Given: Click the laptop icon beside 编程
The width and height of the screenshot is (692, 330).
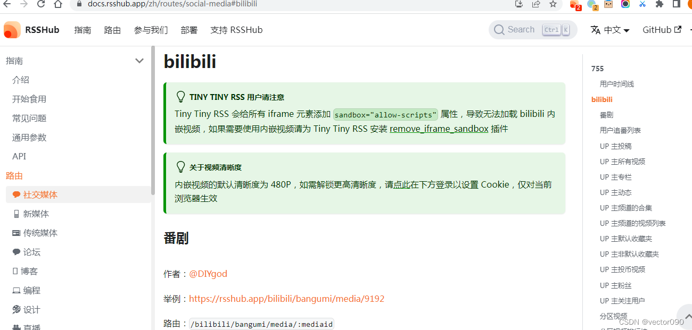Looking at the screenshot, I should [x=17, y=290].
